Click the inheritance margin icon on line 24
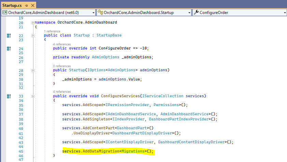The height and width of the screenshot is (162, 287). pos(9,49)
